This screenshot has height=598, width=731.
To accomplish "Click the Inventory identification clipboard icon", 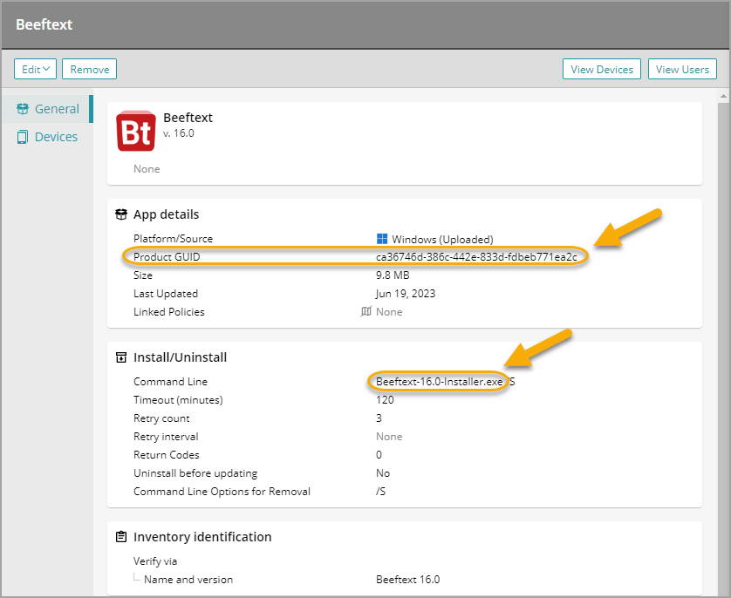I will (x=121, y=537).
